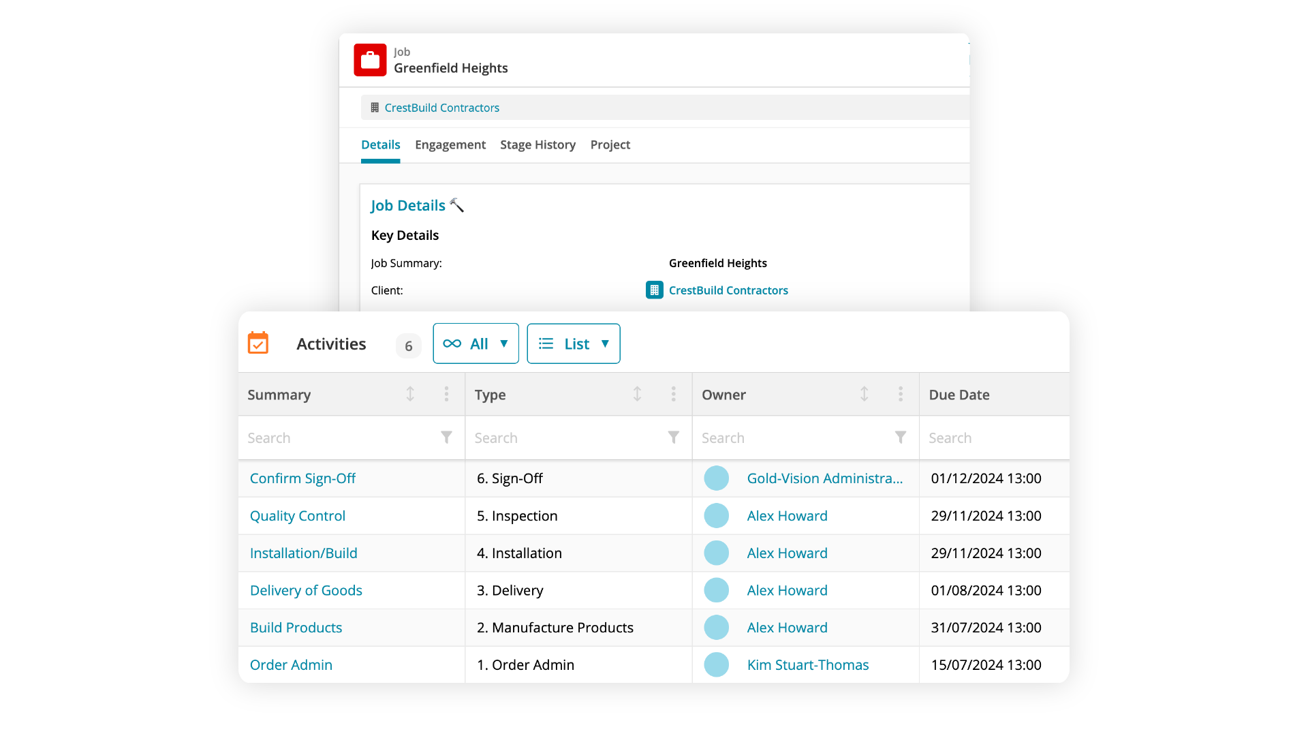Open the All activities filter dropdown

pos(476,343)
